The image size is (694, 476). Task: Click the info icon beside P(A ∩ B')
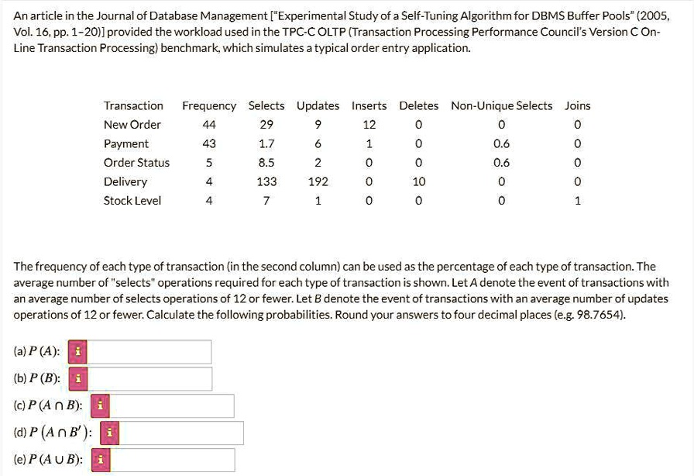click(108, 433)
